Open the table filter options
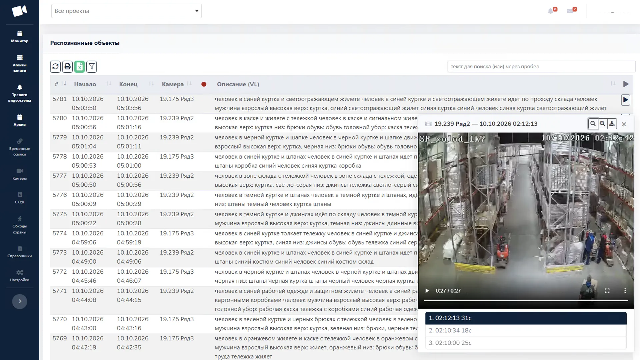The width and height of the screenshot is (640, 360). [x=91, y=67]
